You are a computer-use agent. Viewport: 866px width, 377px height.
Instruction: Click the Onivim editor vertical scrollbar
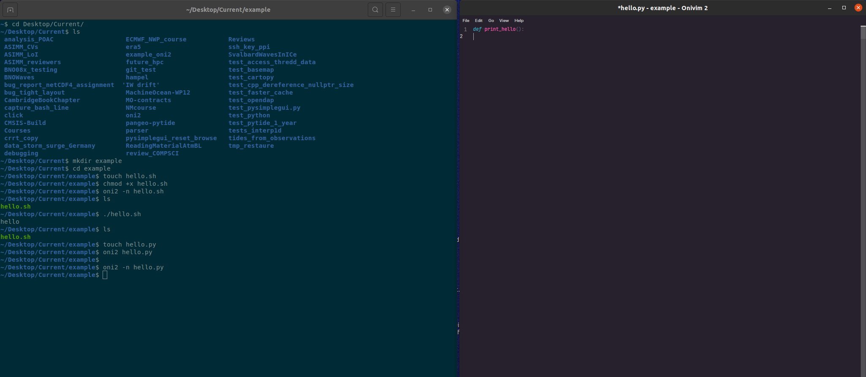863,201
